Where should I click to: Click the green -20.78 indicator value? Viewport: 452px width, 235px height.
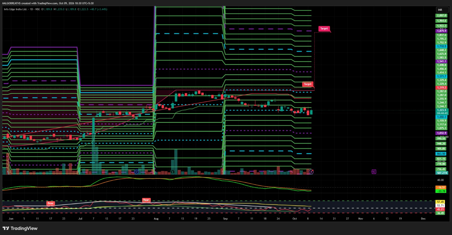click(x=441, y=191)
